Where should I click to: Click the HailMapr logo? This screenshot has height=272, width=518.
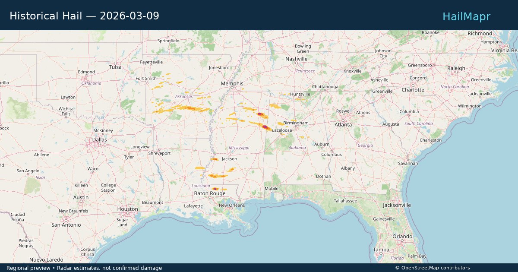tap(466, 16)
